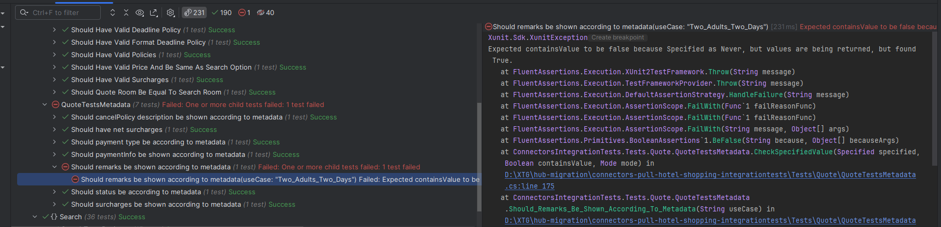Open the eye-shaped view options icon
Screen dimensions: 941x227
[x=140, y=12]
